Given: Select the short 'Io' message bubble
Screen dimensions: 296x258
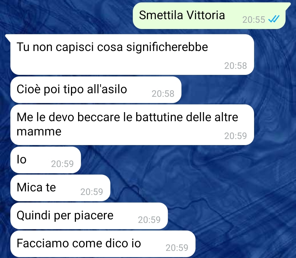Looking at the screenshot, I should 46,160.
